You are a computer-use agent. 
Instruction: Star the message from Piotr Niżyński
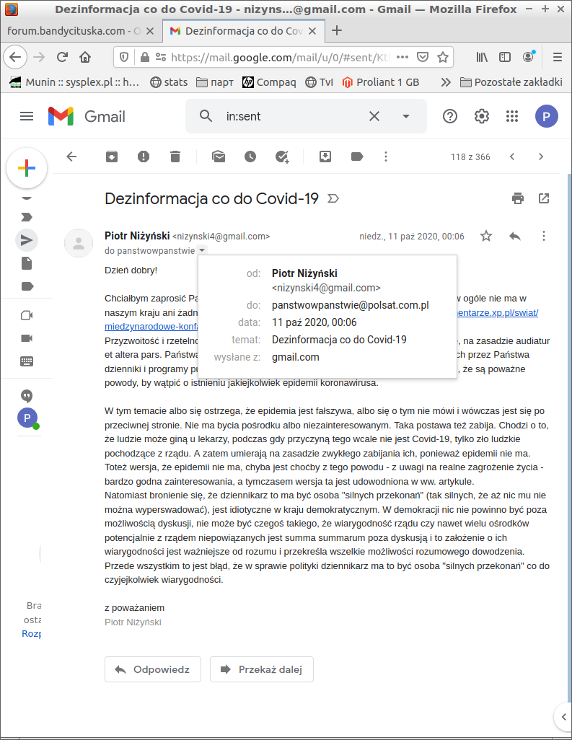486,236
